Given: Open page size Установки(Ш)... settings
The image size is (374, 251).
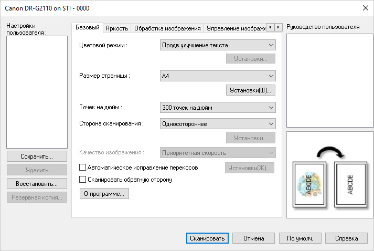Looking at the screenshot, I should tap(251, 90).
